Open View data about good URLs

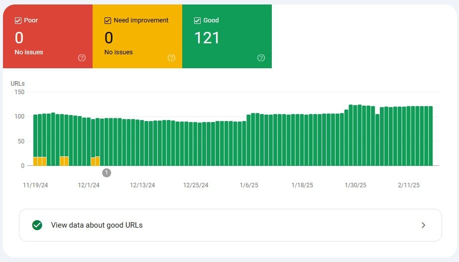[x=230, y=225]
